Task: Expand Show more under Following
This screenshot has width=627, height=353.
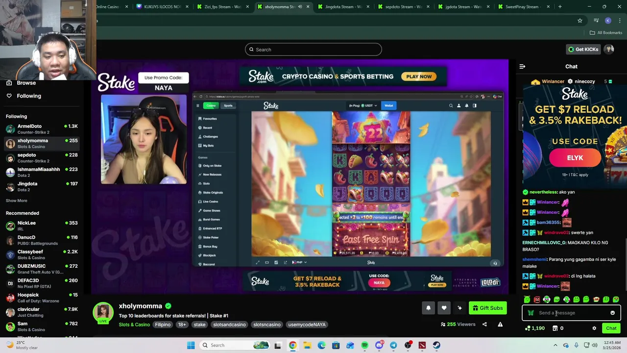Action: click(x=17, y=201)
